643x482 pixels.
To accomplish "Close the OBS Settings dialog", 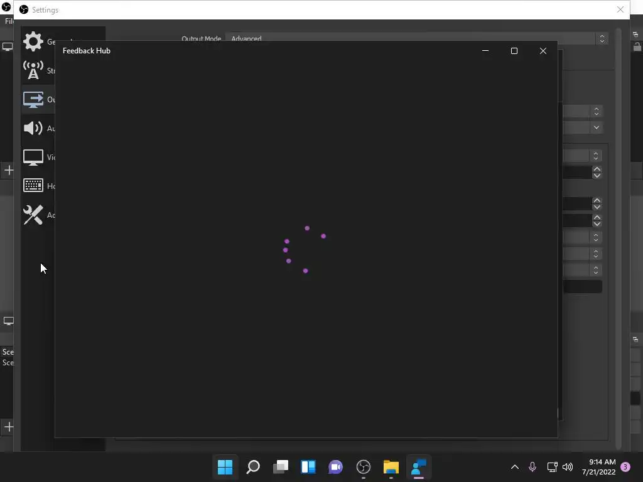I will [x=620, y=9].
